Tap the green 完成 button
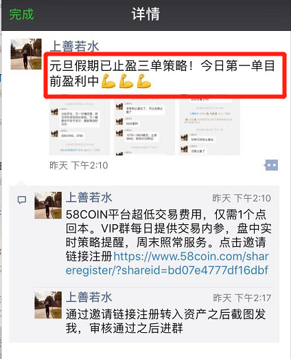 point(21,14)
